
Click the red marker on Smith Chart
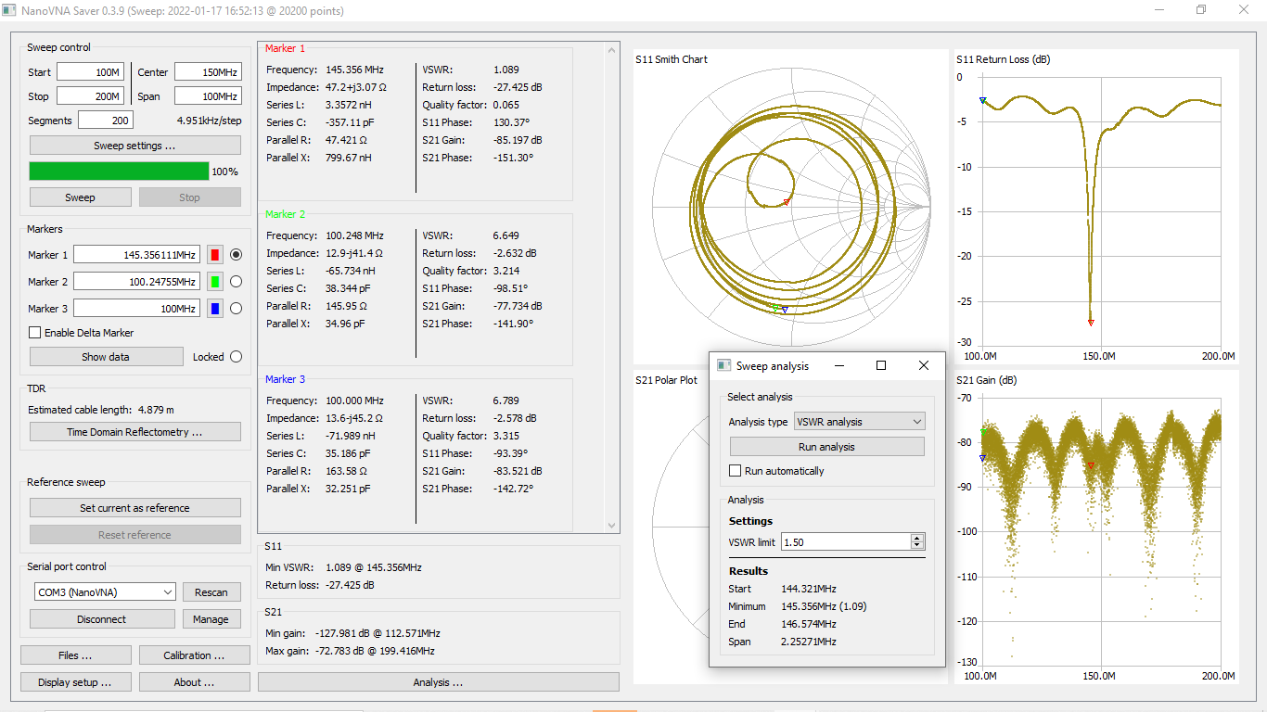[x=787, y=202]
